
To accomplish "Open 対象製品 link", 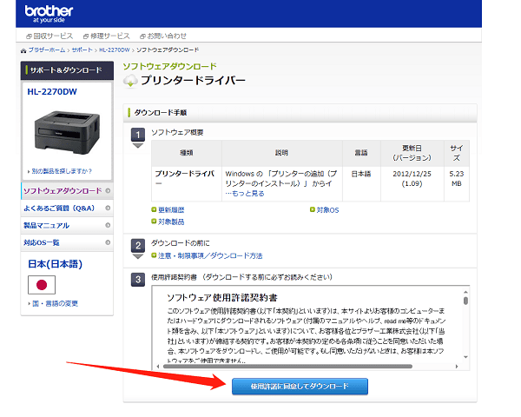I will (x=171, y=222).
